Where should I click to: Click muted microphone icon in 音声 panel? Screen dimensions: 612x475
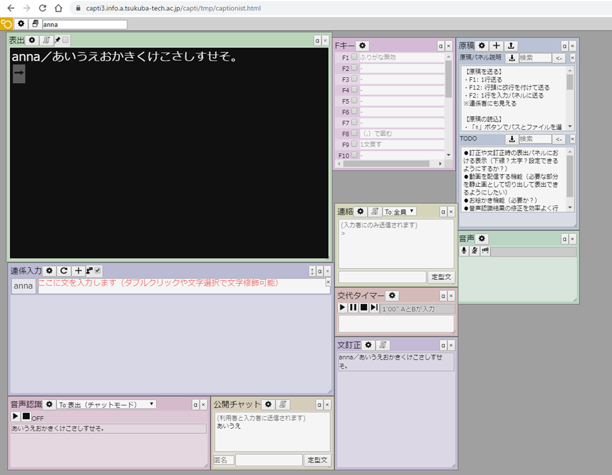pyautogui.click(x=474, y=251)
